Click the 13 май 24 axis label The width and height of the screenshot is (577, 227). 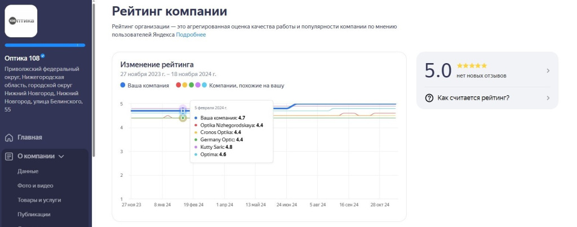(255, 204)
